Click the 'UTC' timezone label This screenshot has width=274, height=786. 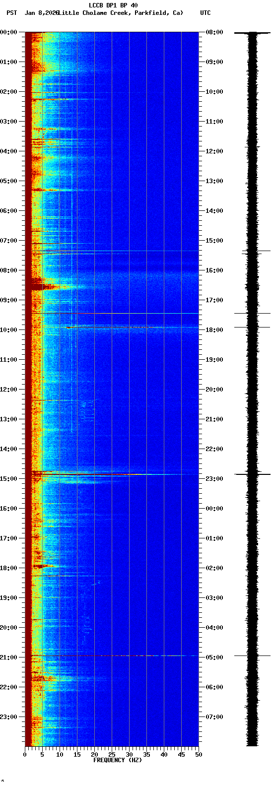point(205,13)
